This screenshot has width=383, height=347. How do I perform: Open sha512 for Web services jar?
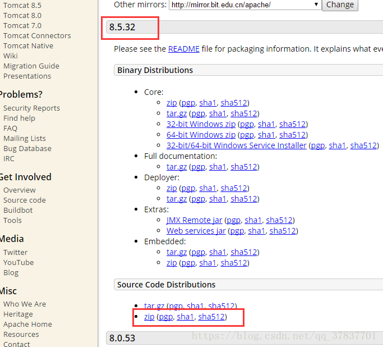coord(283,231)
